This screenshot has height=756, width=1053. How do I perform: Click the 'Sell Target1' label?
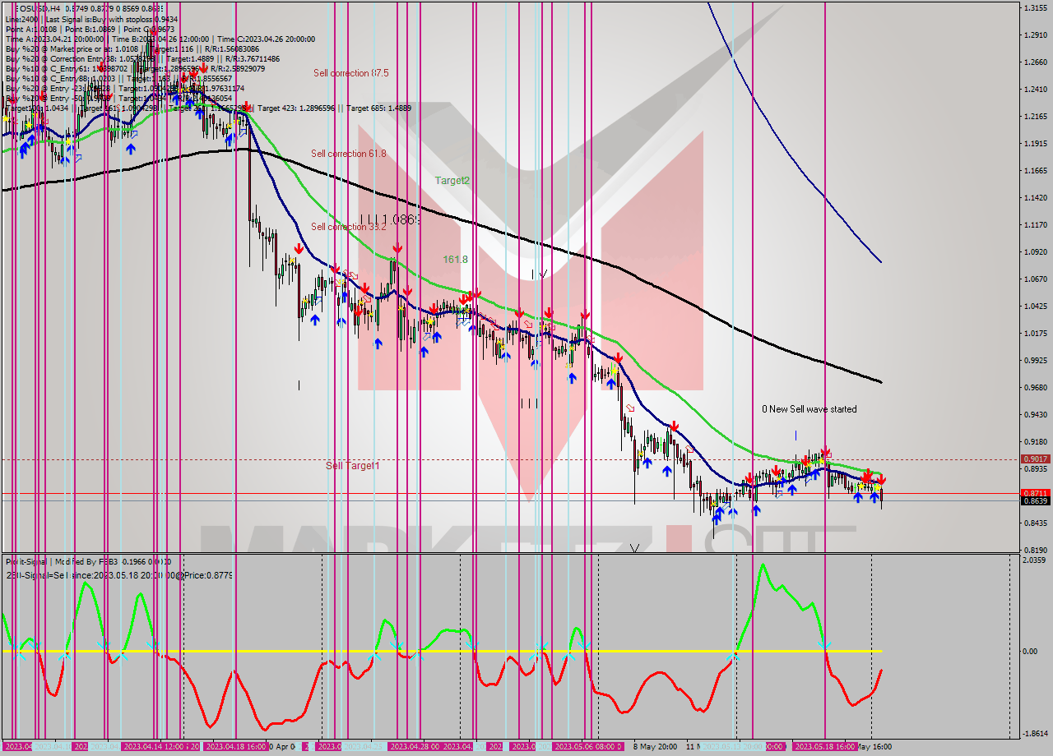352,465
